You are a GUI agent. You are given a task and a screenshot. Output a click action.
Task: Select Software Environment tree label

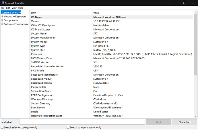[x=16, y=24]
